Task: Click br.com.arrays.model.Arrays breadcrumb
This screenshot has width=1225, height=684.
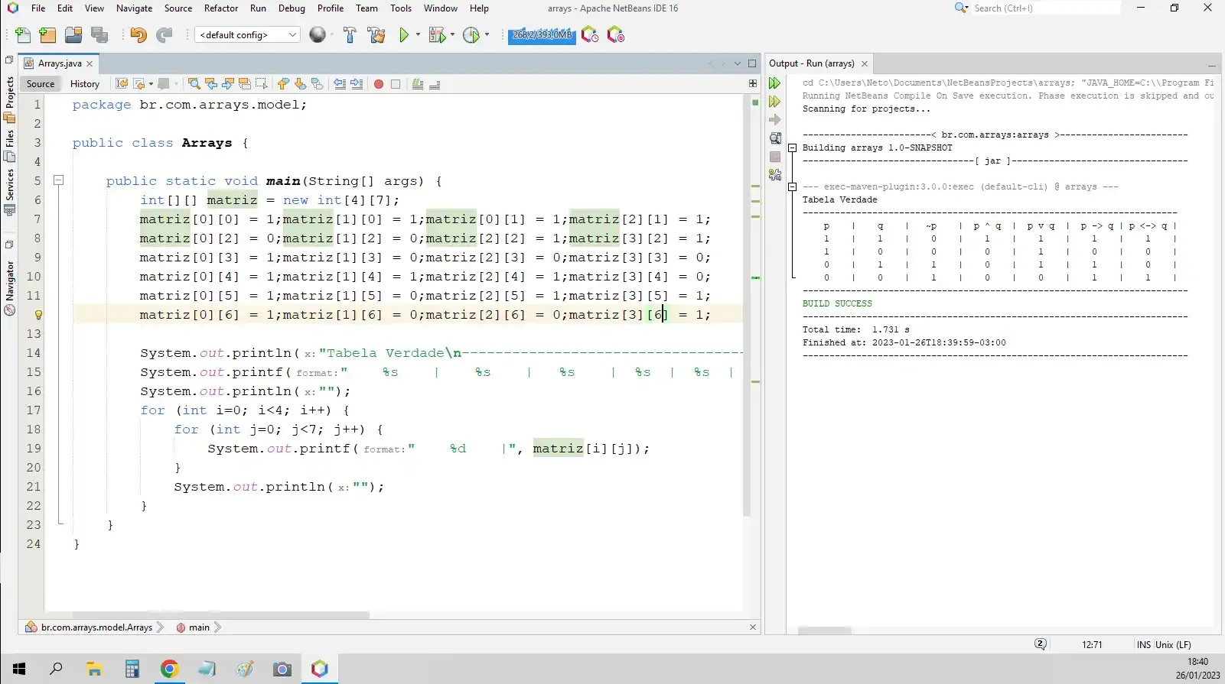Action: click(x=96, y=627)
